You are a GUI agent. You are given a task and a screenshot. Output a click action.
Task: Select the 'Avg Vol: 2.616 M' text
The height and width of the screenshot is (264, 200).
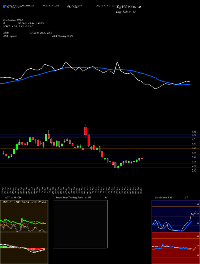pos(128,7)
